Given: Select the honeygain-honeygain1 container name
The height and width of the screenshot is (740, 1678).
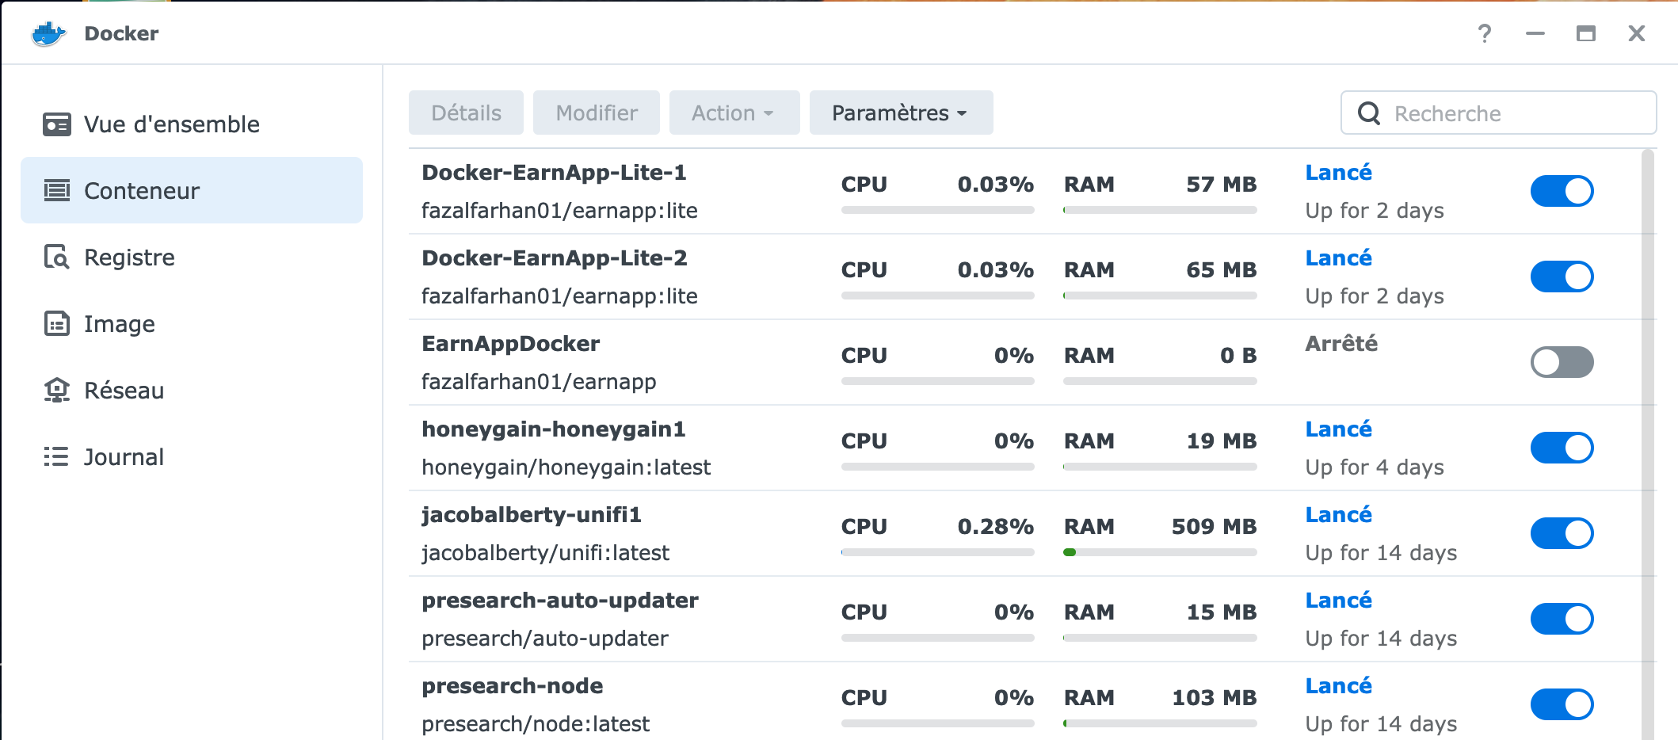Looking at the screenshot, I should [x=553, y=429].
